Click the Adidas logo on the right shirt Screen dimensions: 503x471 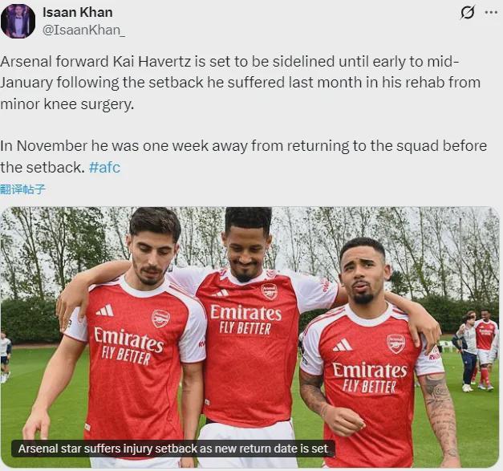pyautogui.click(x=343, y=345)
